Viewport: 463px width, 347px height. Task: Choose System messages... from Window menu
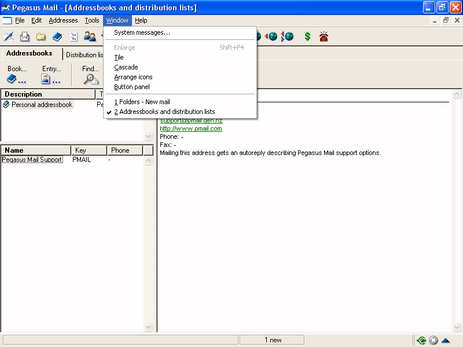[180, 32]
